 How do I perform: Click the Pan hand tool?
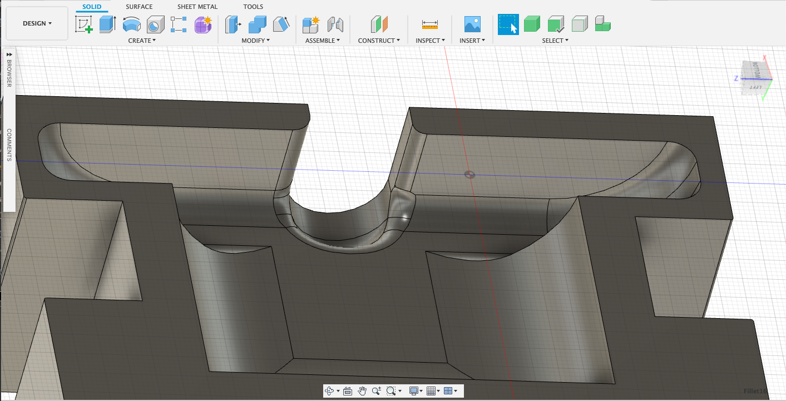362,391
